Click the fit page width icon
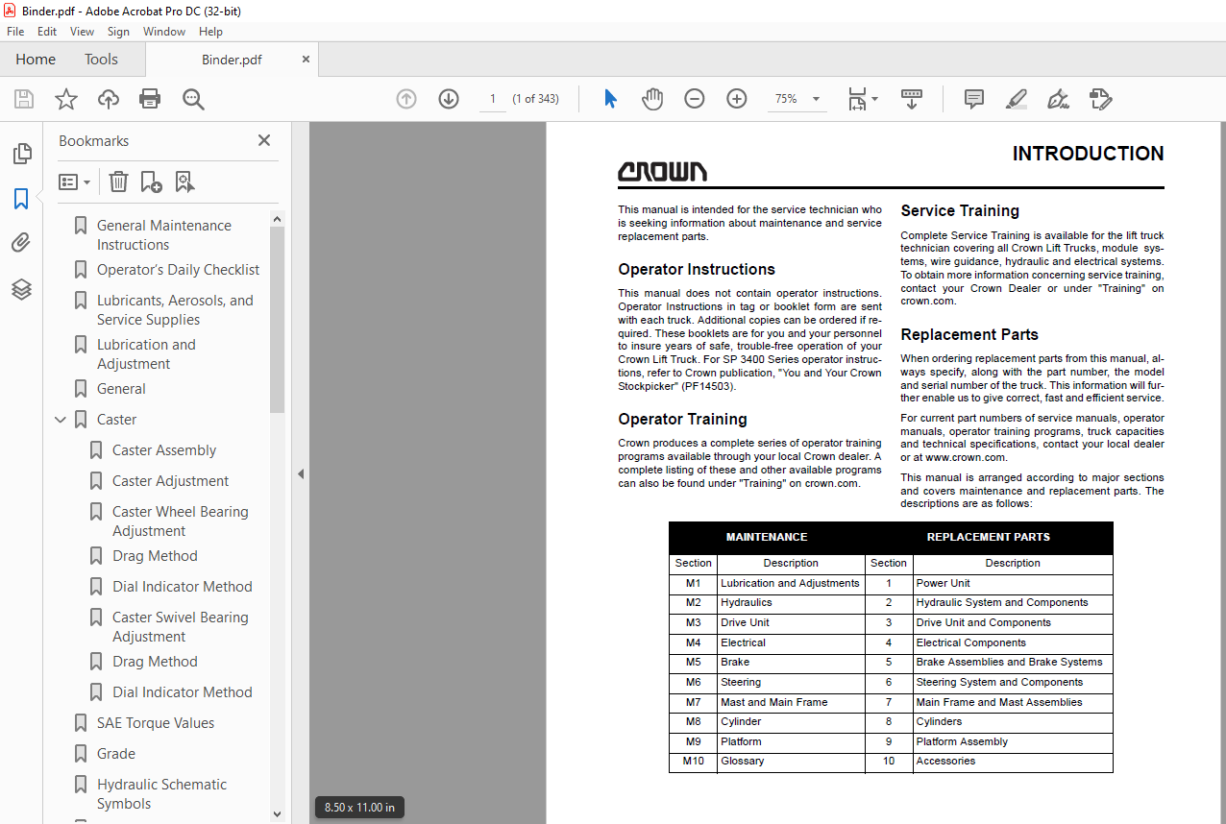This screenshot has height=824, width=1226. tap(856, 99)
